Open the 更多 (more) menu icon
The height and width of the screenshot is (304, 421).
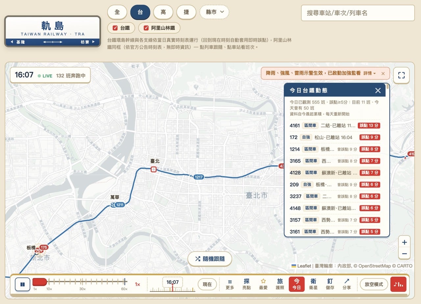coord(230,284)
